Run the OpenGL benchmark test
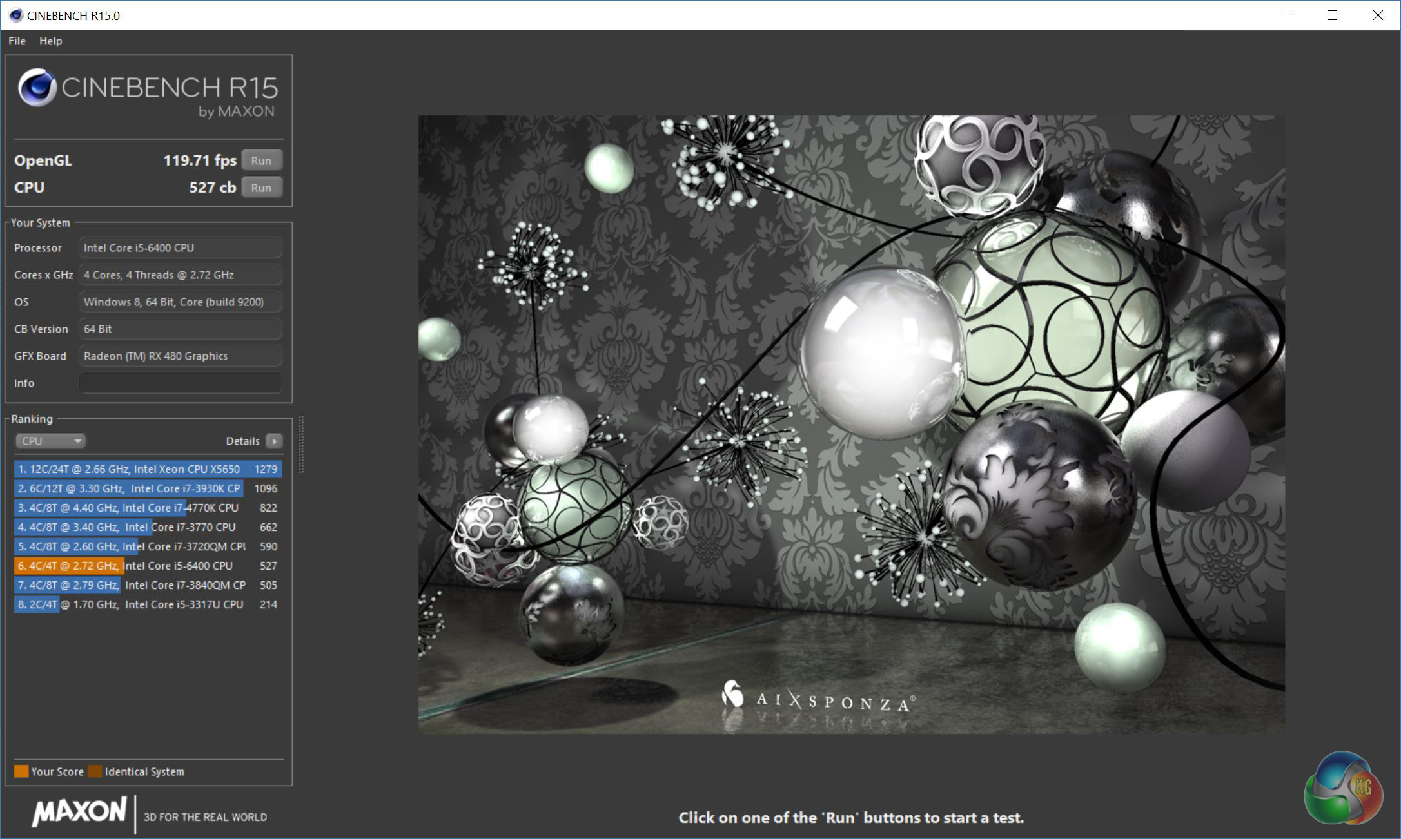The image size is (1401, 839). (x=261, y=161)
